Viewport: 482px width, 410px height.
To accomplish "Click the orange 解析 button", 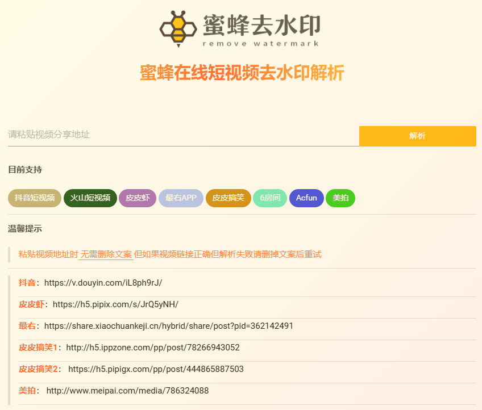I will click(417, 136).
